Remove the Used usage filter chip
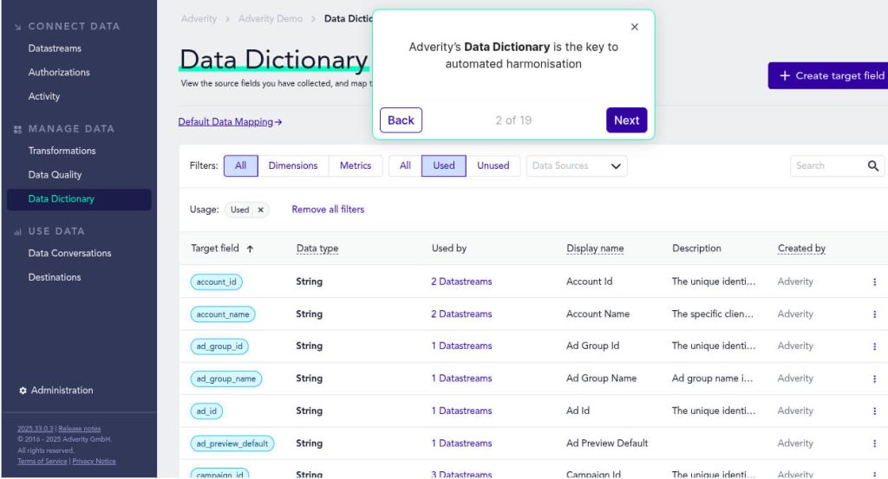The width and height of the screenshot is (888, 479). click(260, 210)
